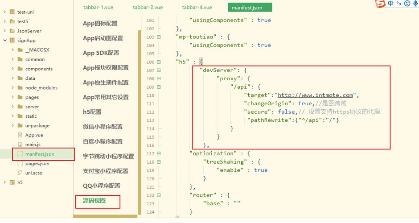This screenshot has width=419, height=223.
Task: Click the Sogou microphone voice input
Action: click(x=415, y=4)
